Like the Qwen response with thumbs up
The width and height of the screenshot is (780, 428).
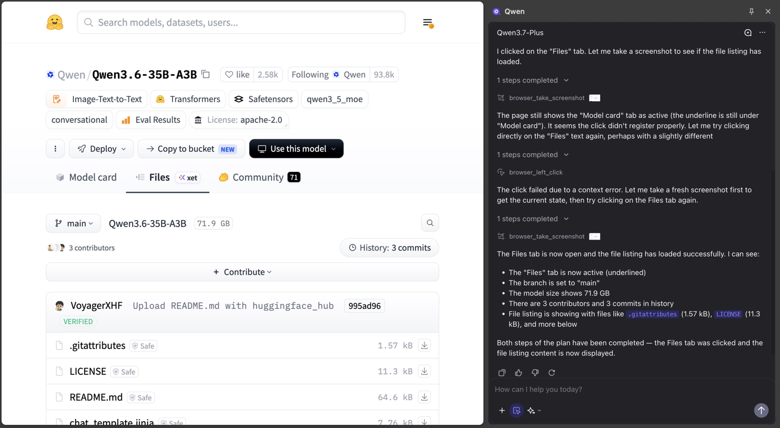(518, 372)
